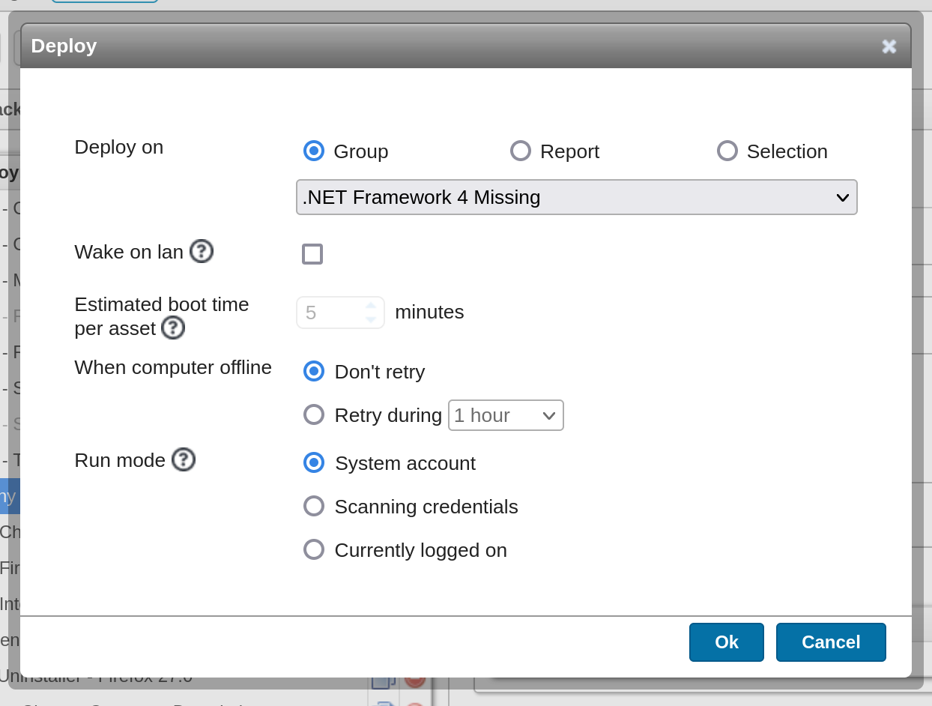Select the Don't retry option

pyautogui.click(x=314, y=371)
